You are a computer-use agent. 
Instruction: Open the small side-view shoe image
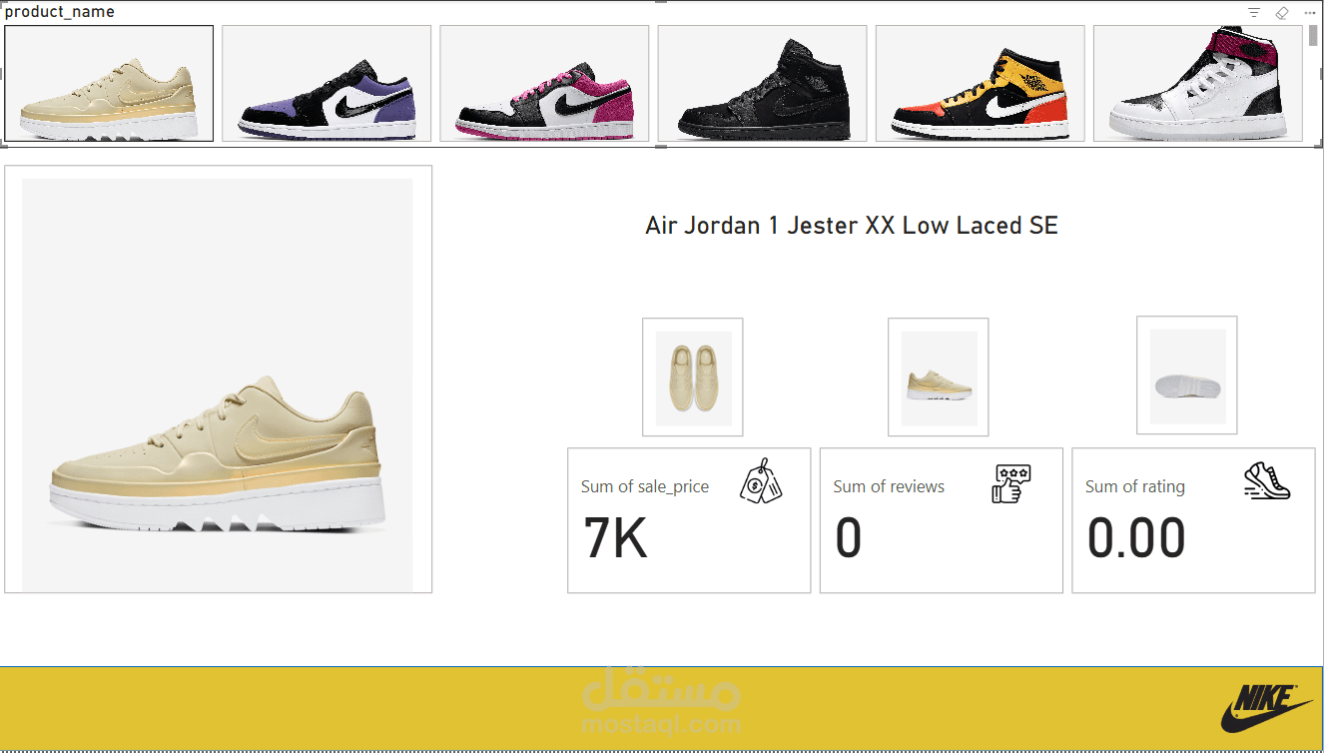939,377
